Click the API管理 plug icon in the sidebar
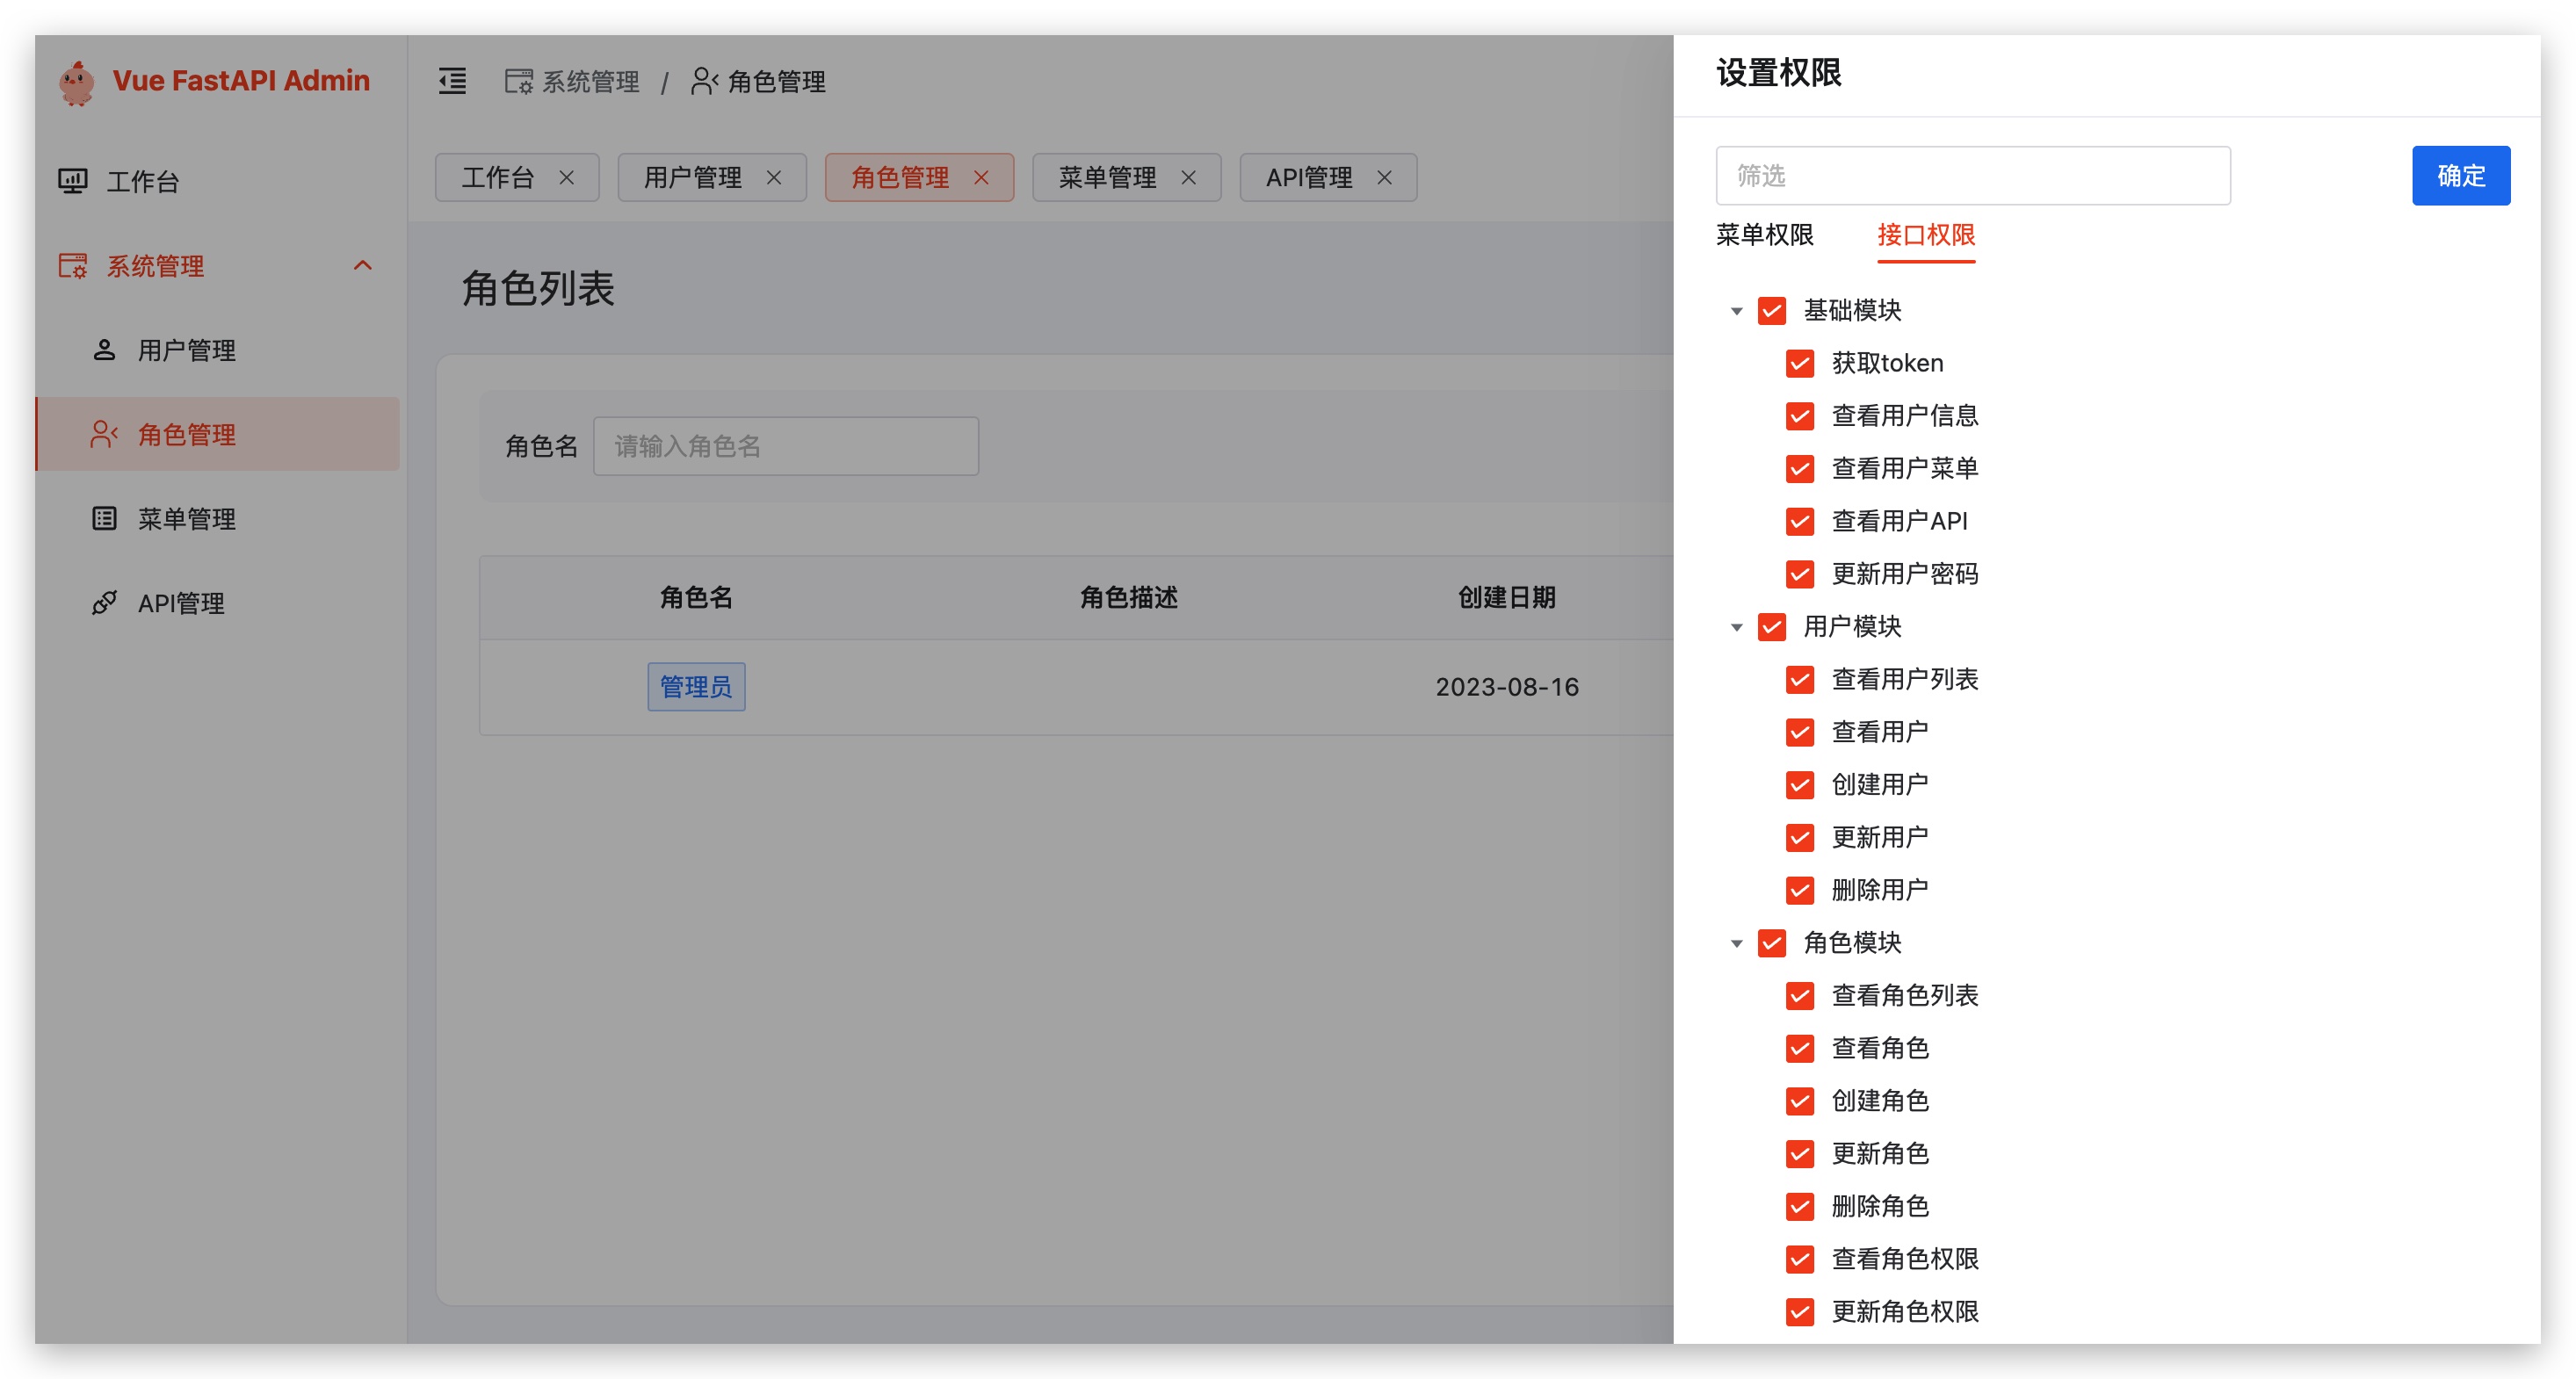The width and height of the screenshot is (2576, 1379). [104, 603]
